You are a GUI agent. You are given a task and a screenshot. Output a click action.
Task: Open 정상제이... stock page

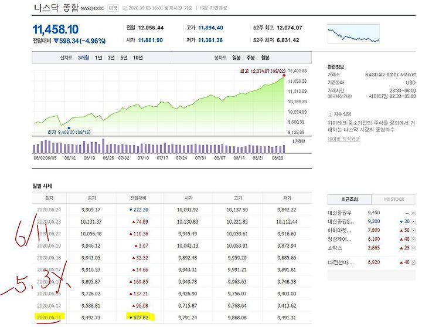[339, 239]
